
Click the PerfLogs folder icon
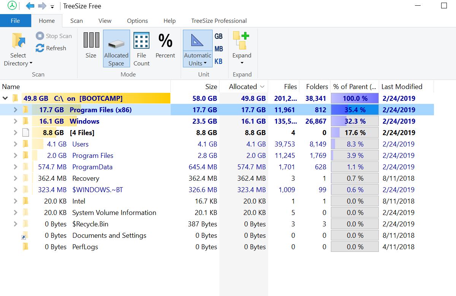tap(25, 247)
